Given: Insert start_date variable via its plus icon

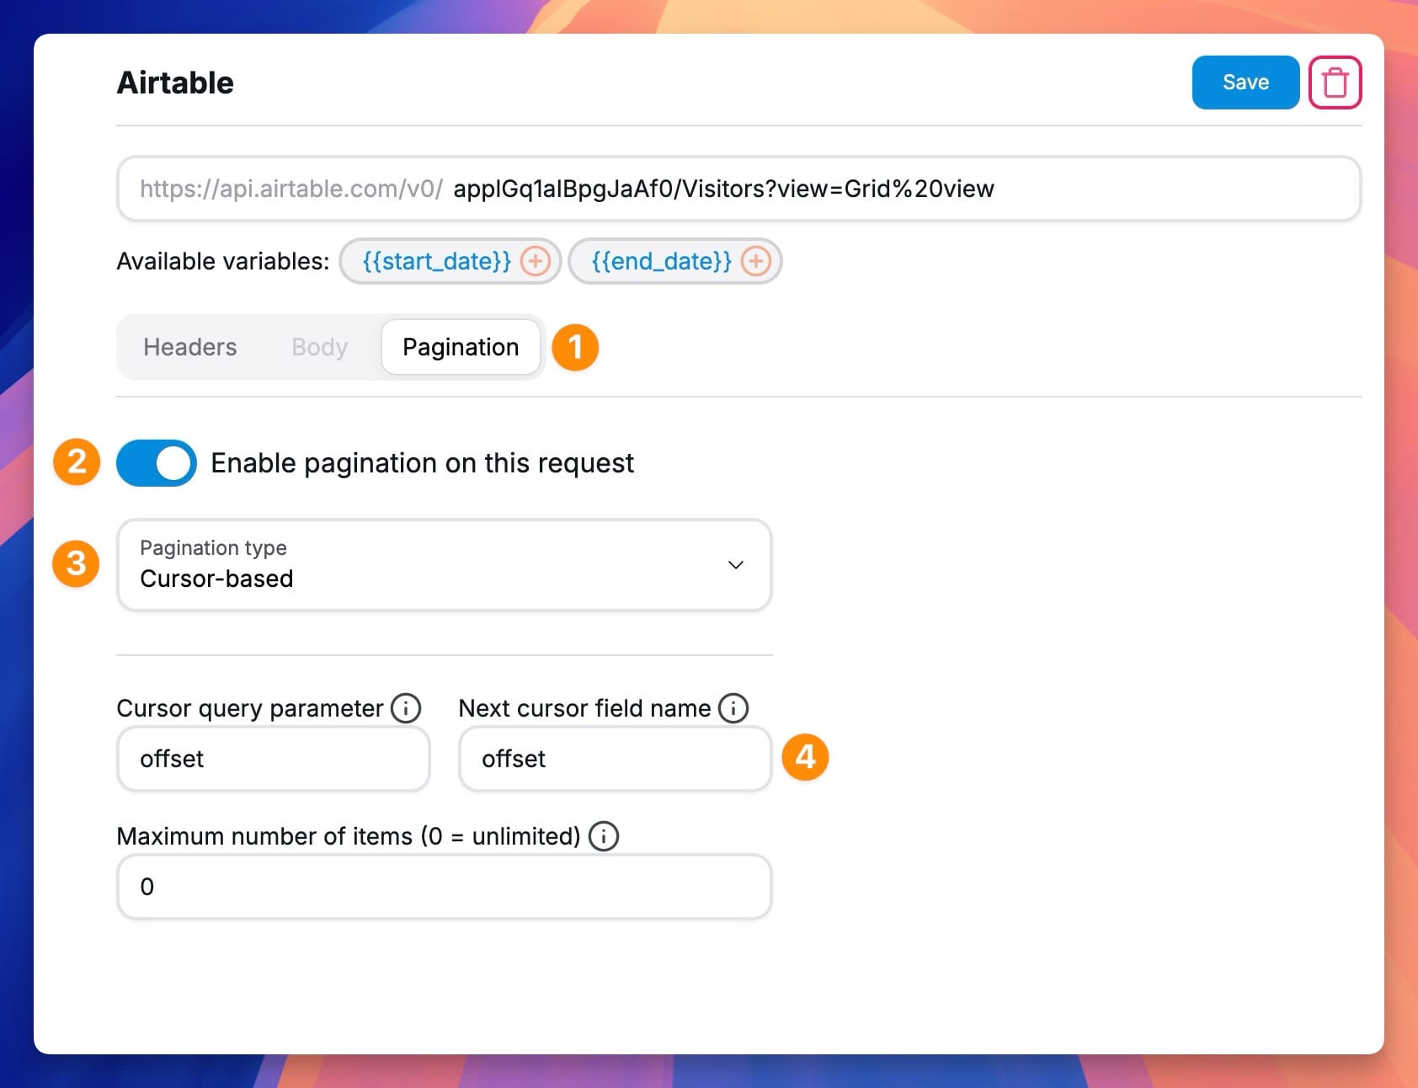Looking at the screenshot, I should [x=535, y=261].
